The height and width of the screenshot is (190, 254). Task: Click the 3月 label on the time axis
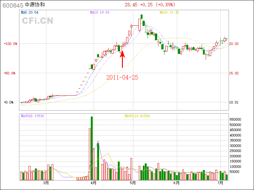coord(46,183)
